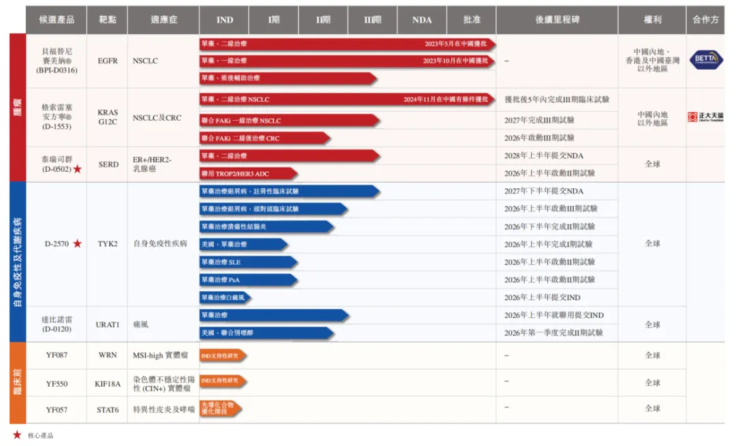
Task: Click the red star next to D-2570
Action: tap(77, 243)
